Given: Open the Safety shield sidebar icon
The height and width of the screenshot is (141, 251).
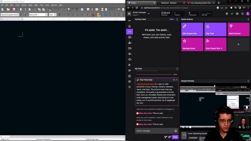Looking at the screenshot, I should click(129, 87).
